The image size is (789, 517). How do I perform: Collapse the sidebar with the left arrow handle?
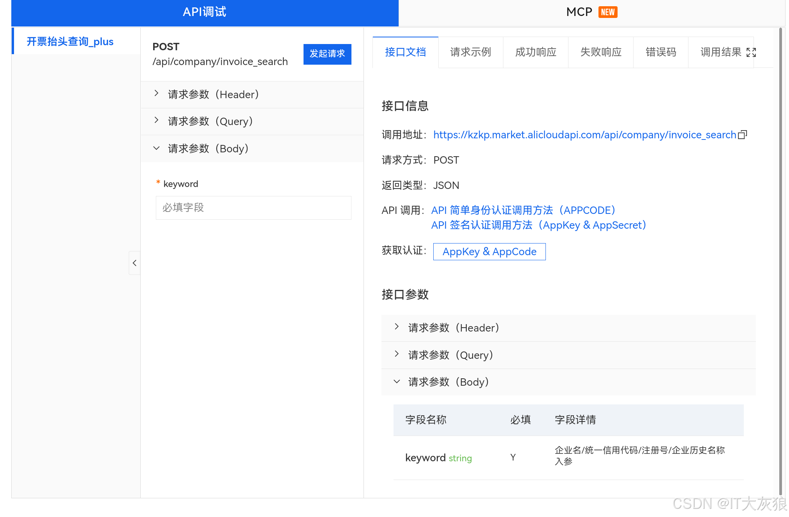(134, 263)
